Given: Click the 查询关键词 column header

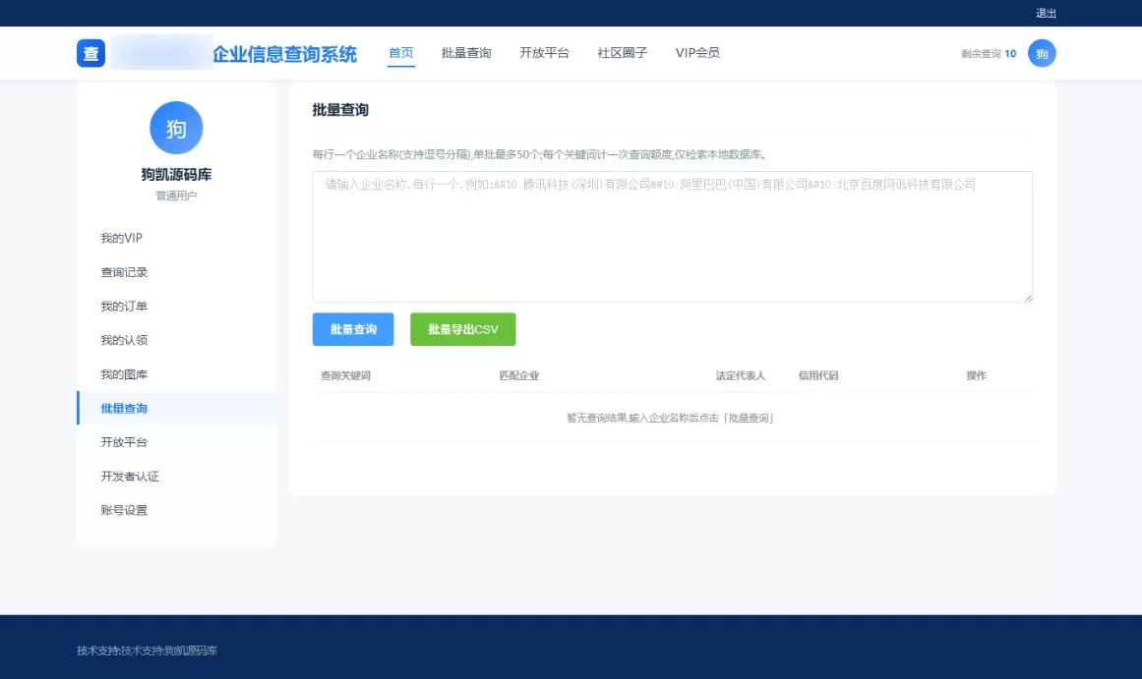Looking at the screenshot, I should tap(345, 375).
